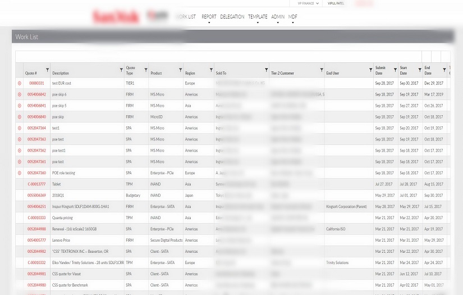The height and width of the screenshot is (295, 463).
Task: Click red circle icon for quote 0054006842
Action: click(20, 94)
